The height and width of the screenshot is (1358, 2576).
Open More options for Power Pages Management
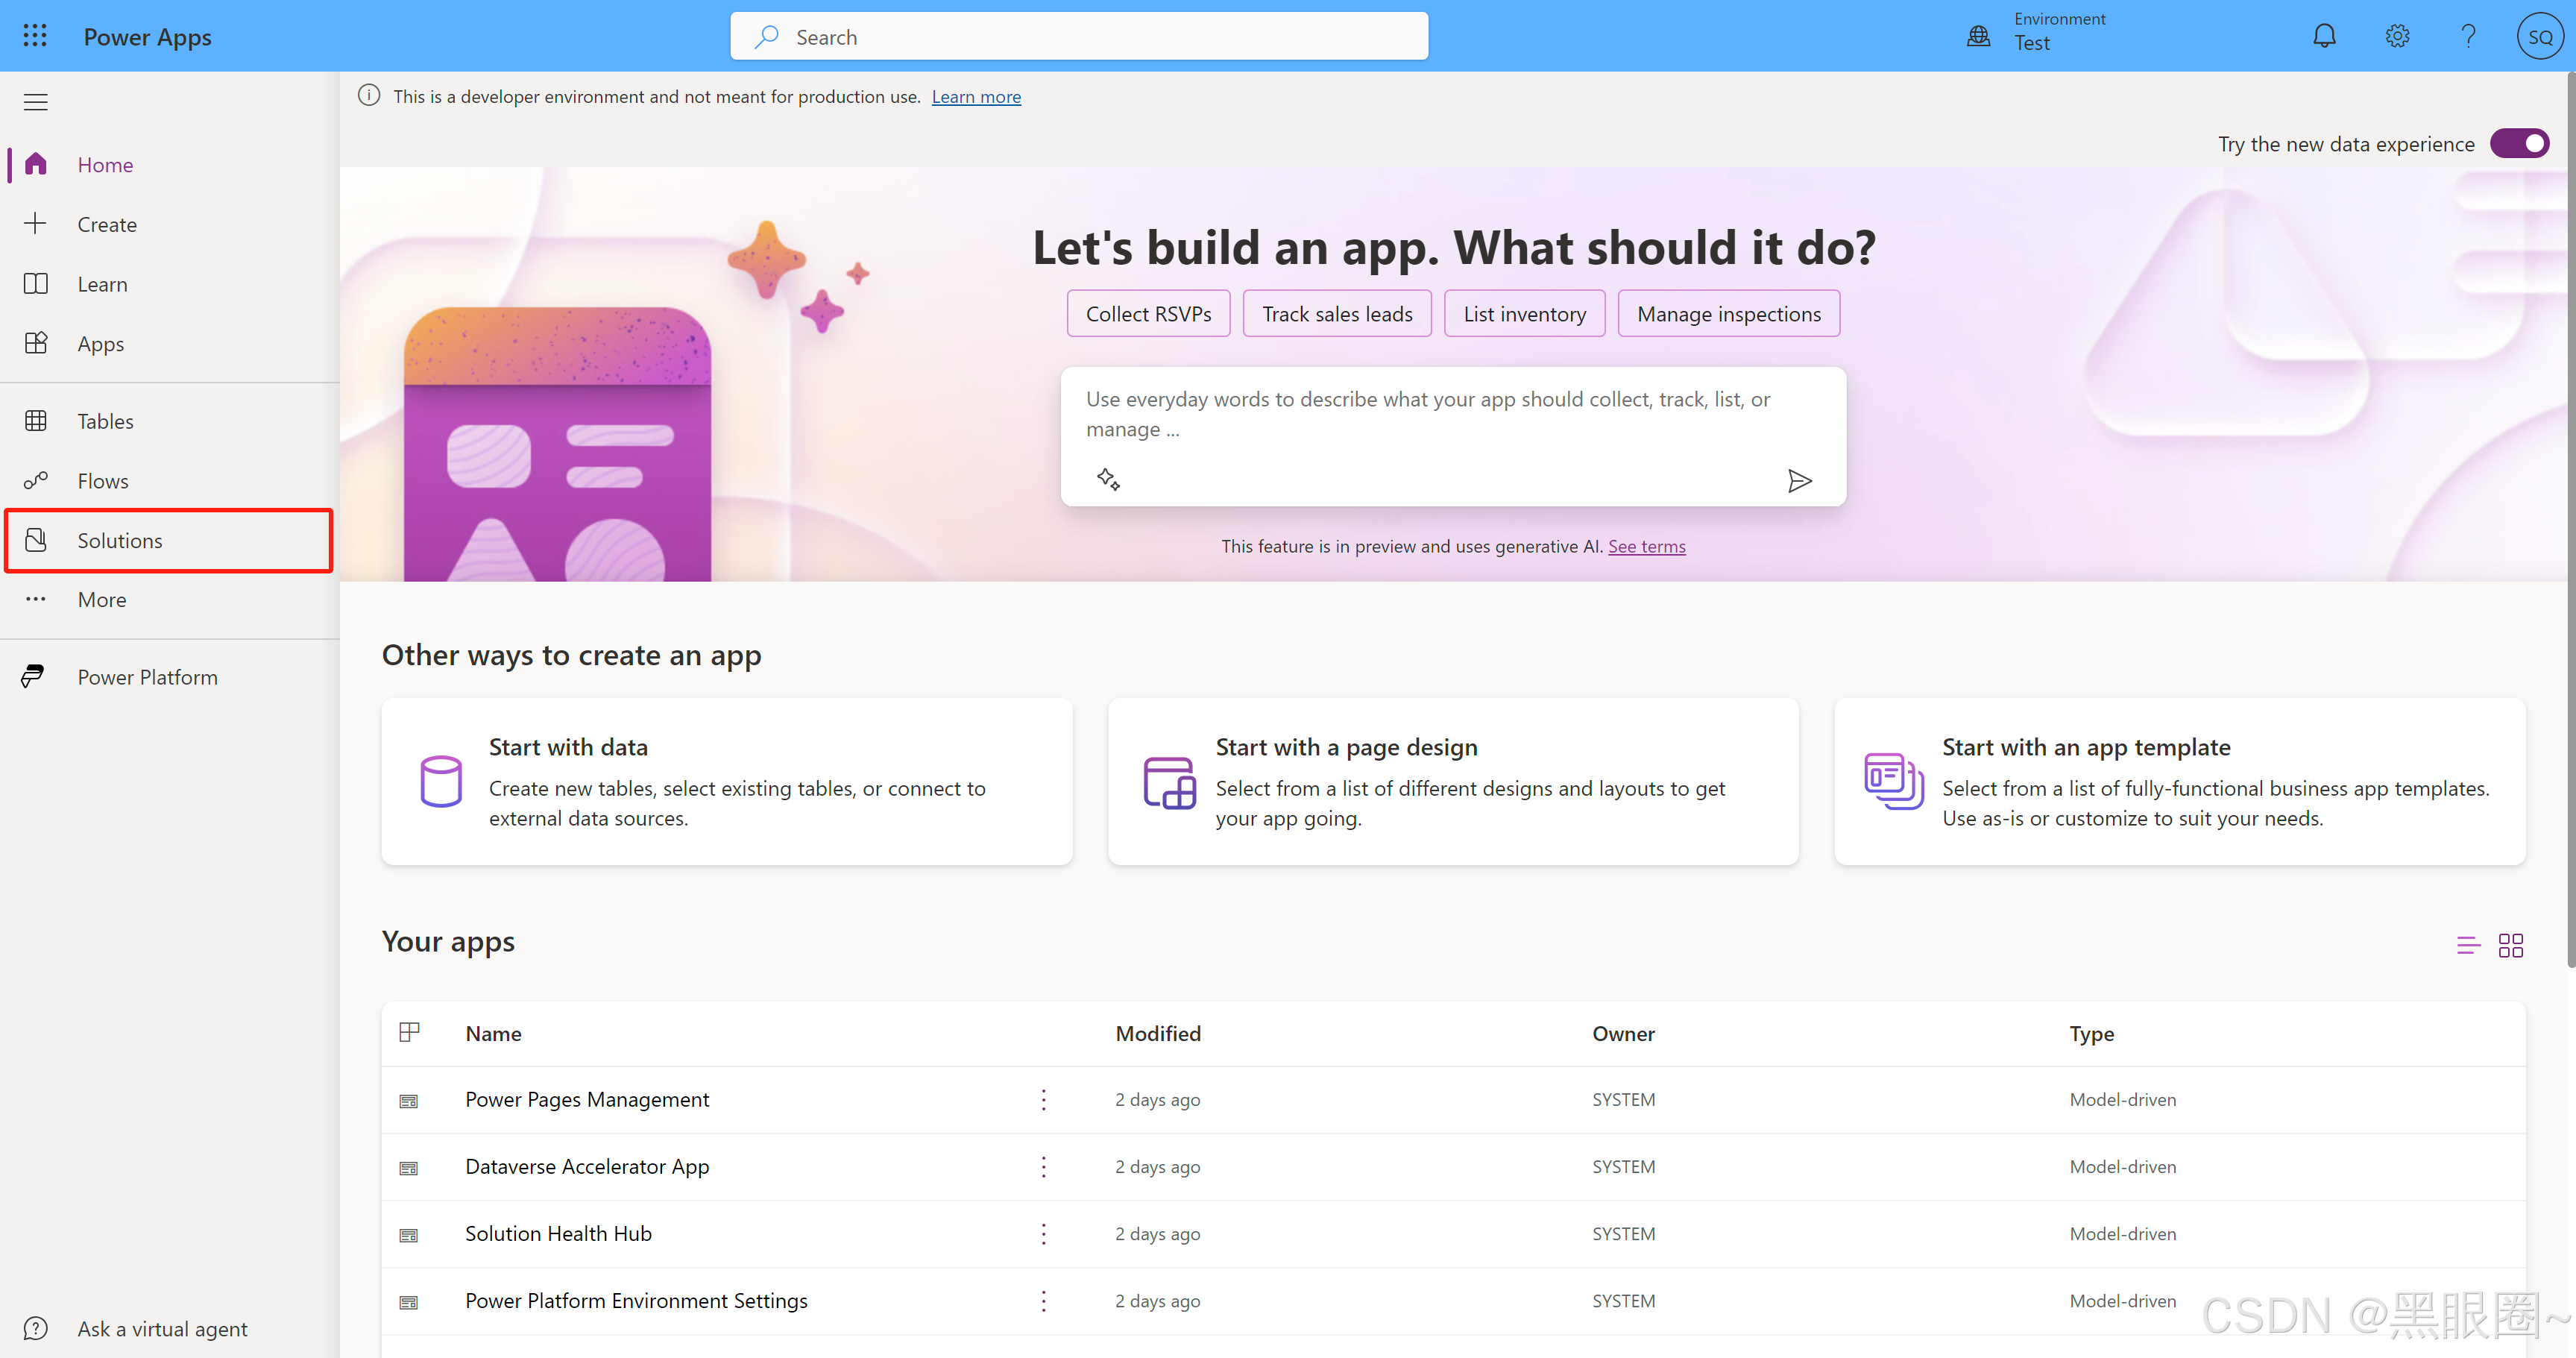point(1043,1100)
